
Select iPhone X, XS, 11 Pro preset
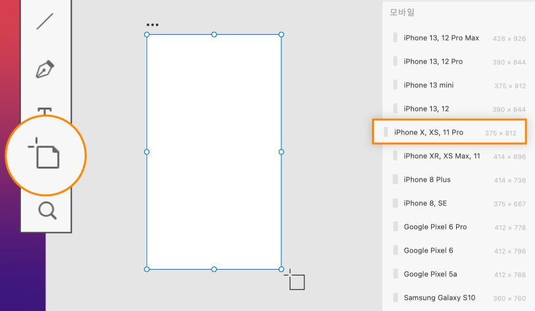[429, 133]
